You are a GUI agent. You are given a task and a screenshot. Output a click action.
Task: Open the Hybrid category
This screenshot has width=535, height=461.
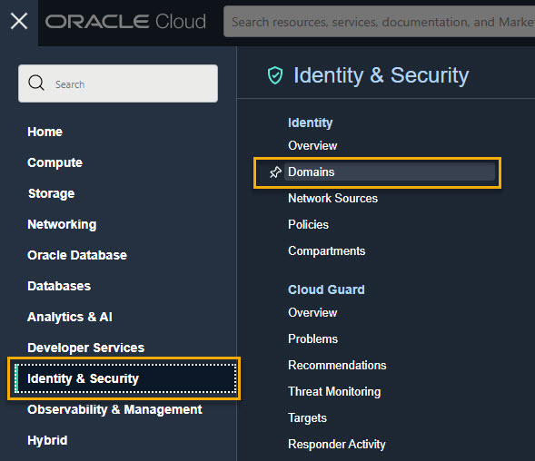click(x=47, y=440)
